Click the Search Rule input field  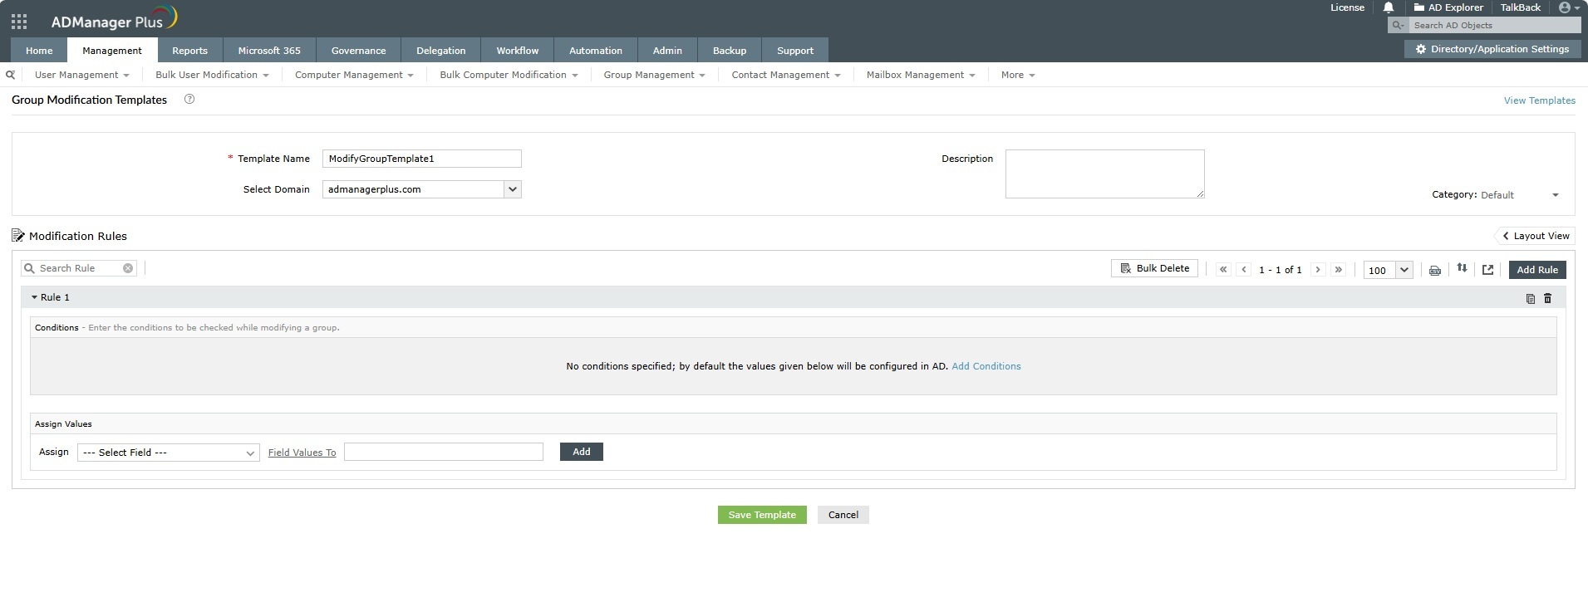79,268
